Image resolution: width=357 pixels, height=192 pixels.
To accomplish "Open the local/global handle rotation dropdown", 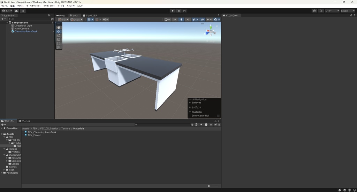I will (76, 20).
